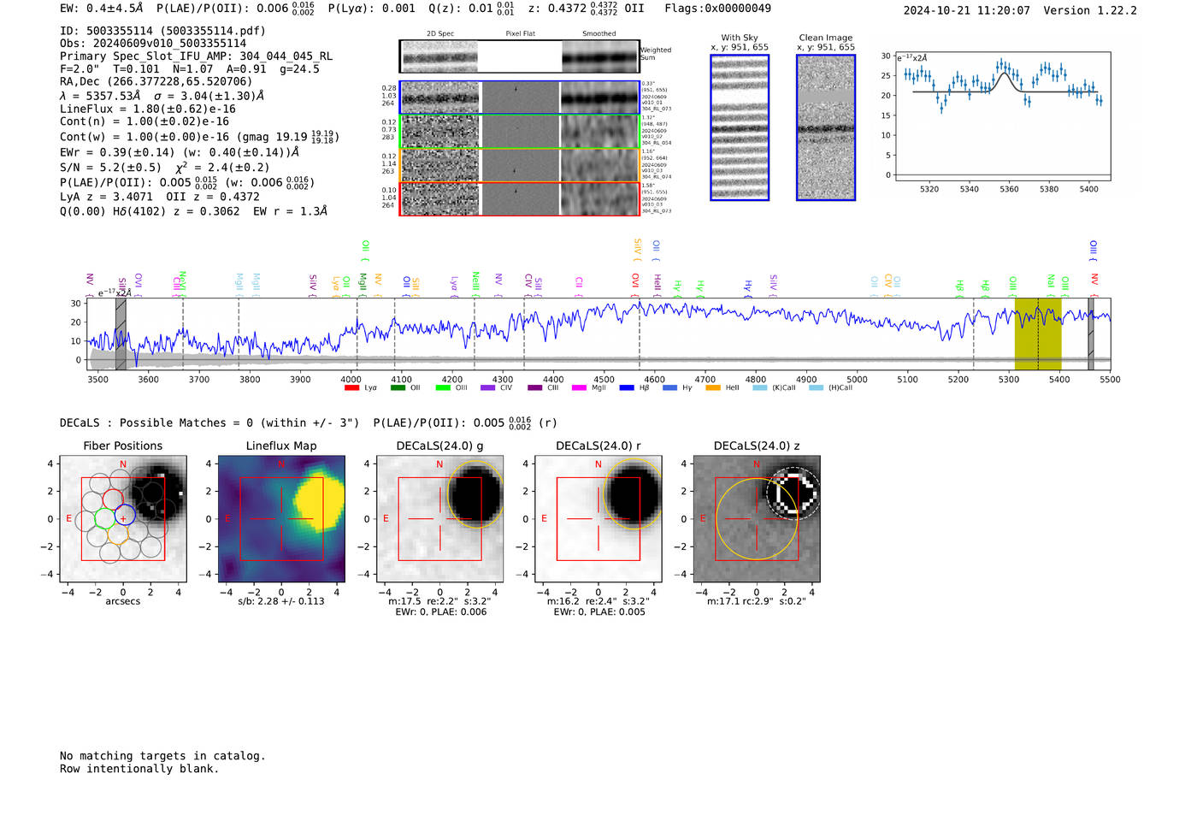Viewport: 1197px width, 815px height.
Task: View the DECaLS g-band cutout image
Action: point(440,519)
